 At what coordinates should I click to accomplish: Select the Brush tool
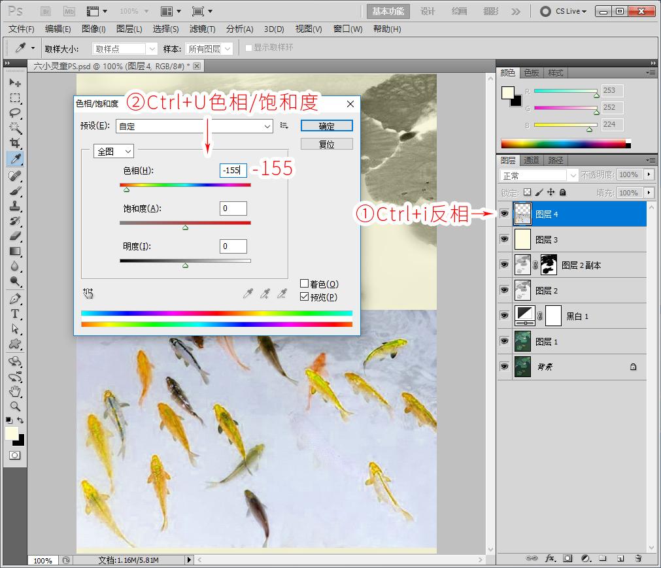[x=15, y=191]
